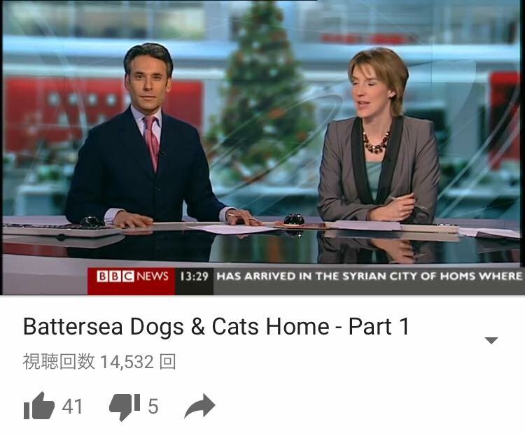Click the dislike count 5
Viewport: 525px width, 436px height.
(153, 406)
